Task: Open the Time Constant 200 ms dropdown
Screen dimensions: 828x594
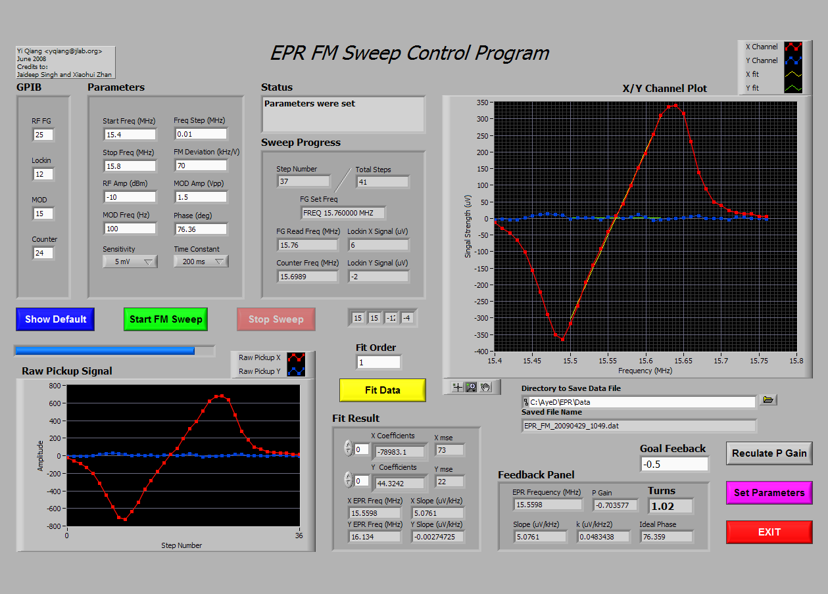Action: coord(201,262)
